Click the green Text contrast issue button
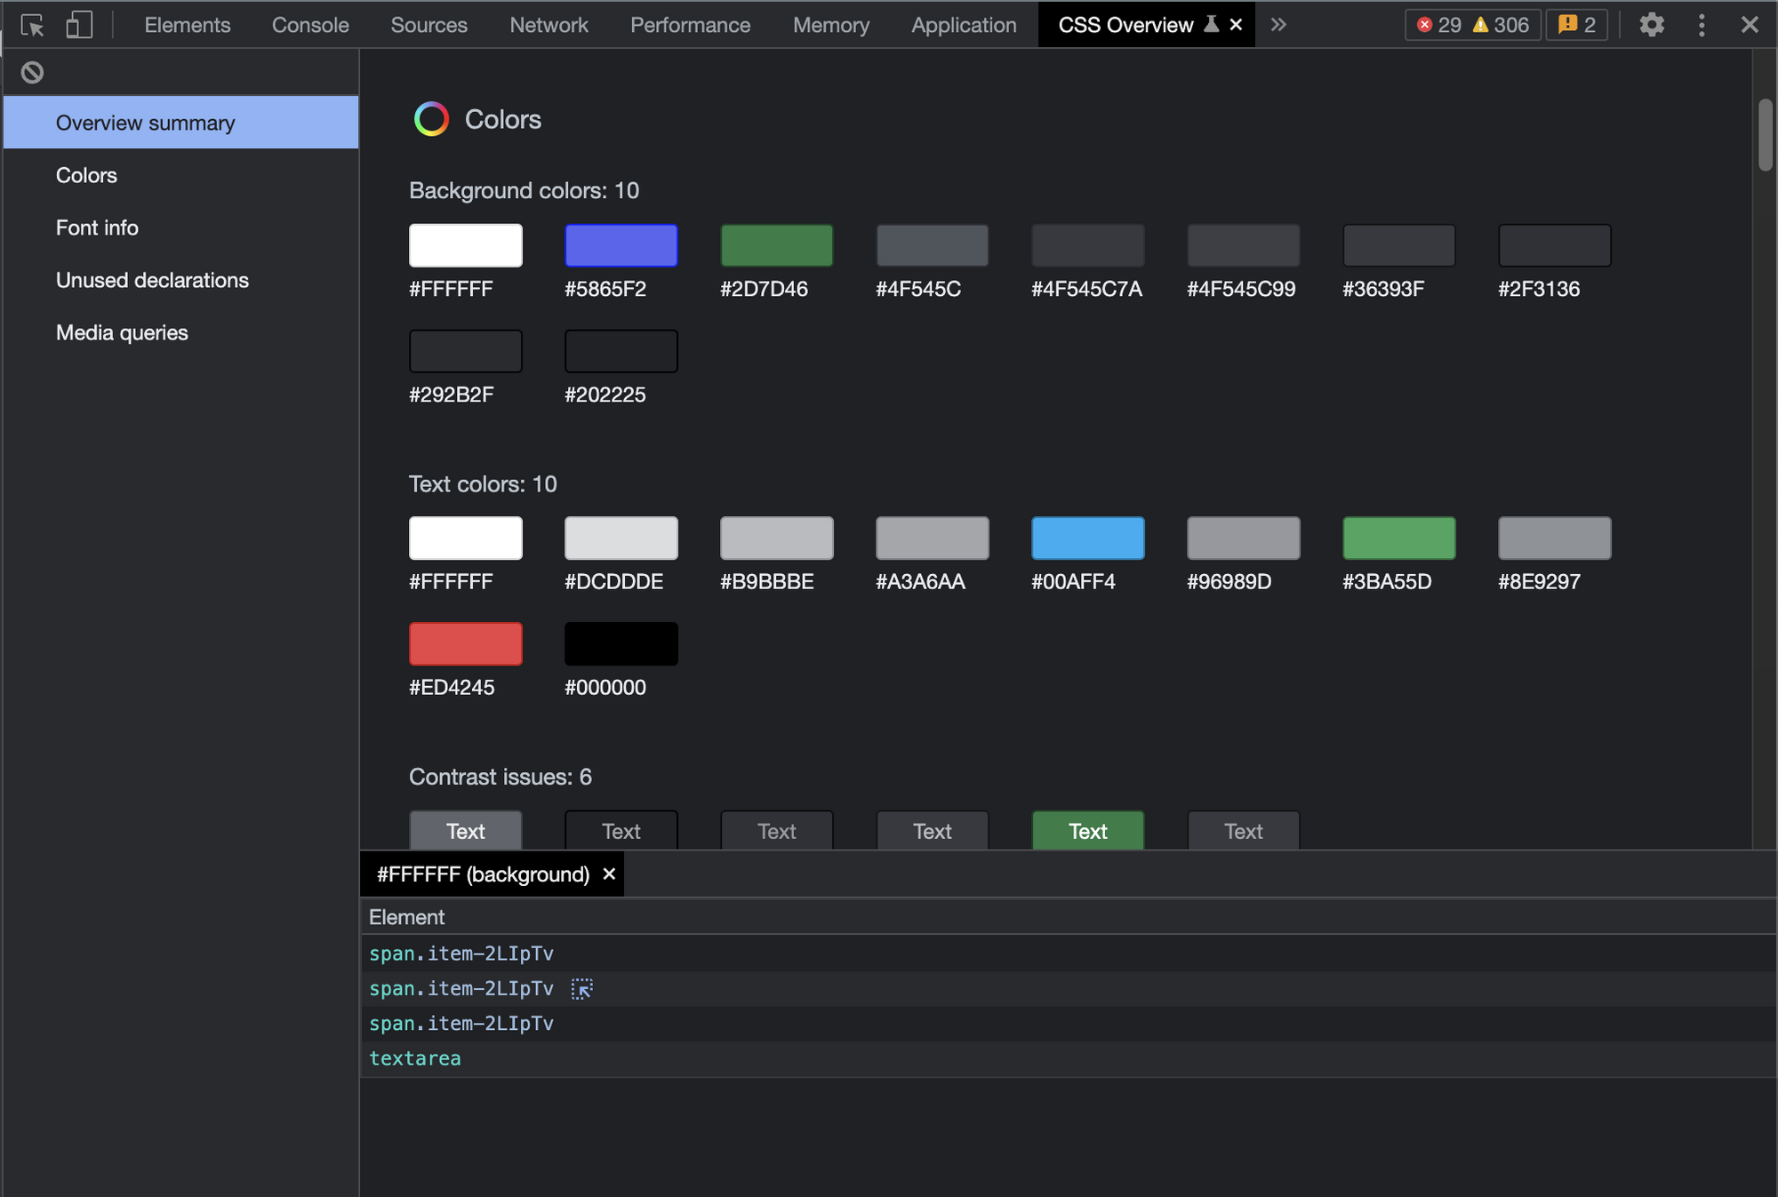1778x1197 pixels. pyautogui.click(x=1087, y=830)
